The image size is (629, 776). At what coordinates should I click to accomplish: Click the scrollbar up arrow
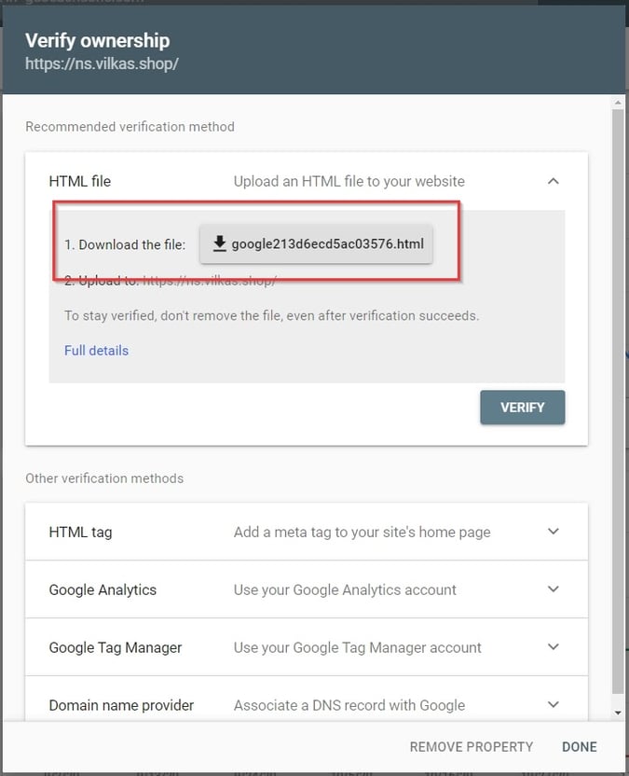click(618, 103)
